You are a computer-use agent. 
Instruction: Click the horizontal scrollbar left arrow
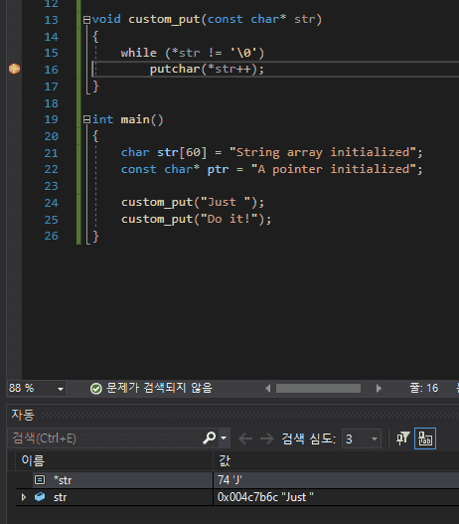pos(267,389)
